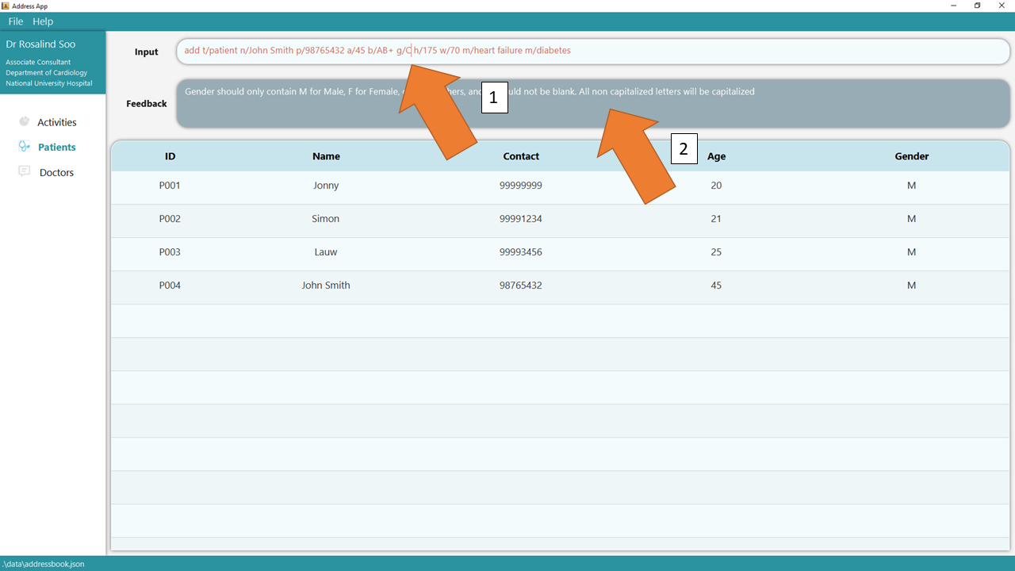The width and height of the screenshot is (1015, 571).
Task: Click the Dr Rosalind Soo profile name
Action: pyautogui.click(x=40, y=44)
